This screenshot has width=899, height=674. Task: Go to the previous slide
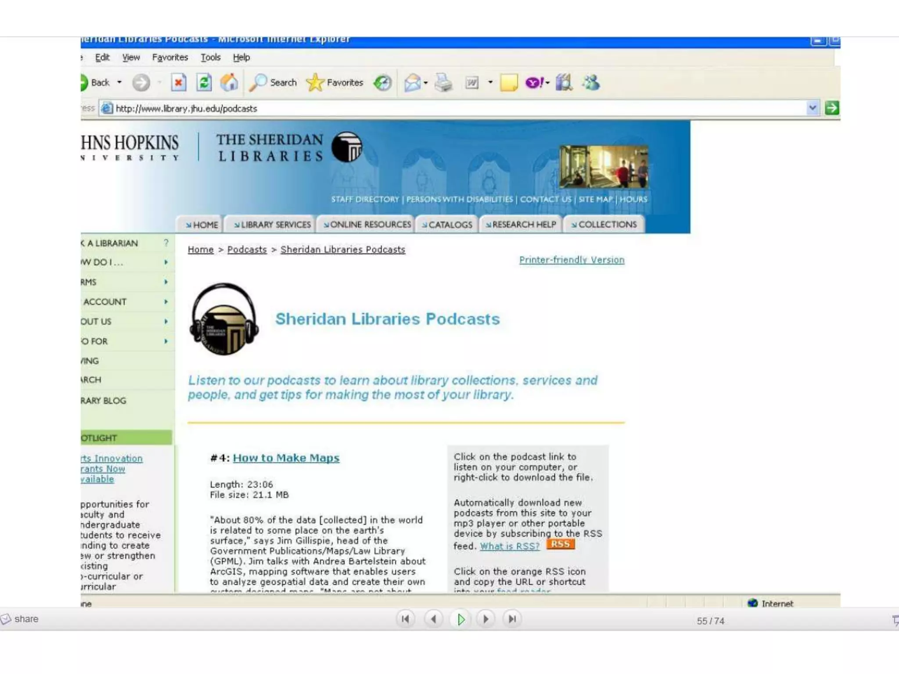point(434,619)
